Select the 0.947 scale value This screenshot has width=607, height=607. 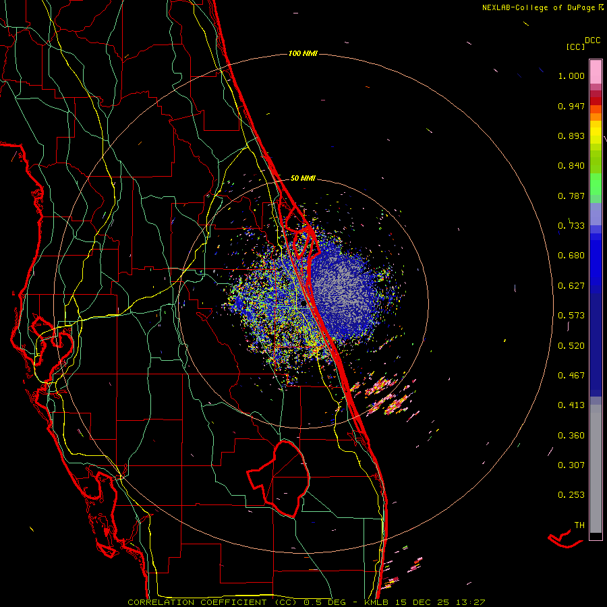tap(571, 106)
